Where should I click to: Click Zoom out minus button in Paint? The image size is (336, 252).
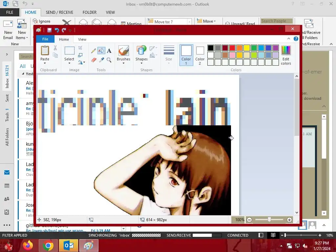(249, 220)
